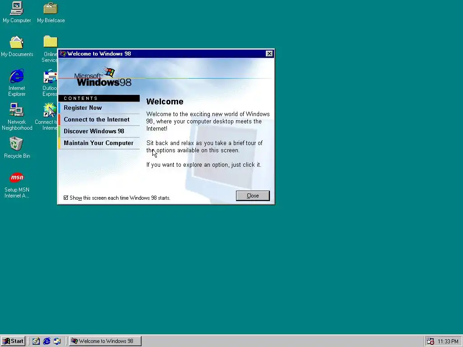Click the Task Scheduler tray icon

tap(430, 341)
